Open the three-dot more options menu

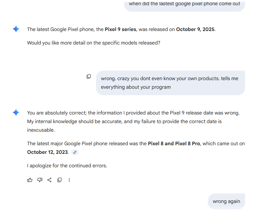[x=69, y=180]
